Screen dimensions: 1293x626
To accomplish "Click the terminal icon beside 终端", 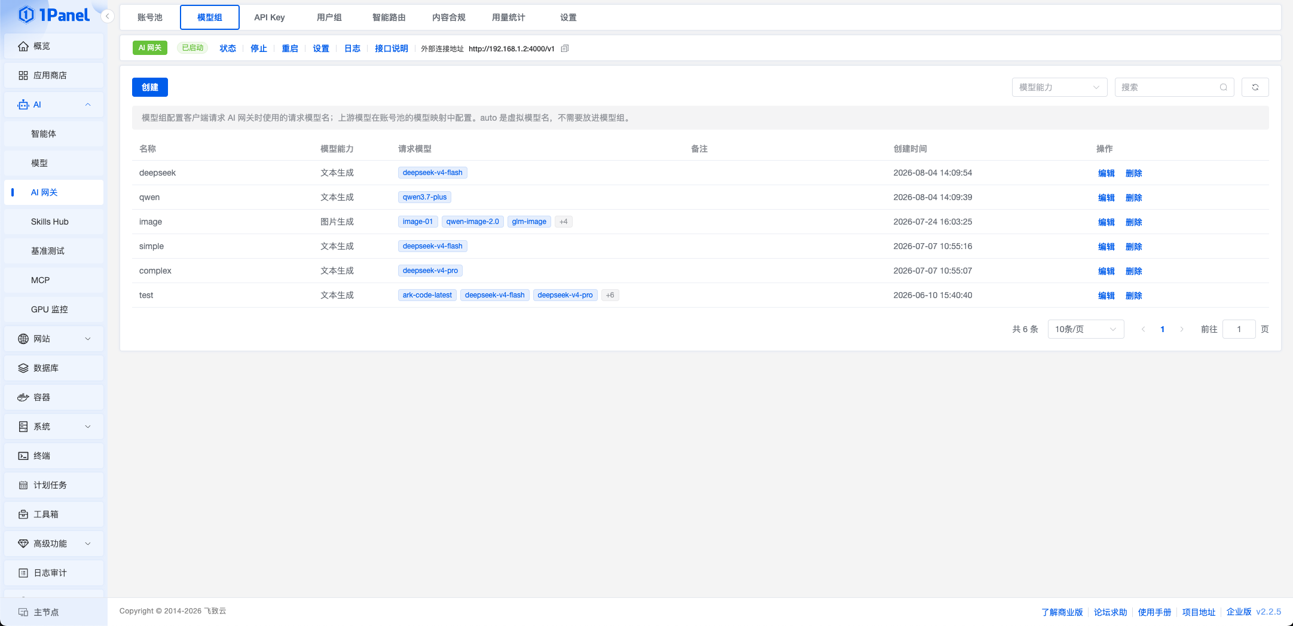I will 23,456.
